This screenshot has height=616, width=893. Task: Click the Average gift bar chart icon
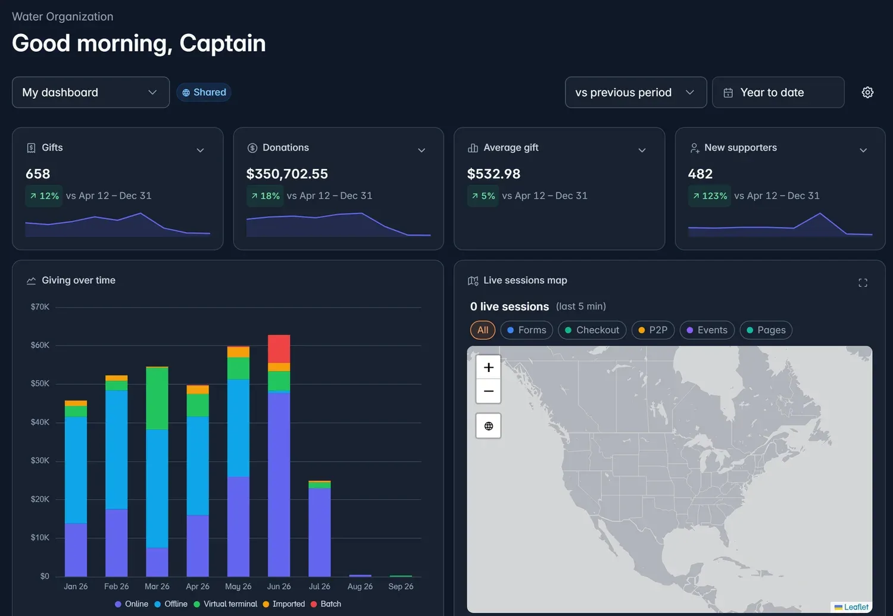pyautogui.click(x=473, y=148)
